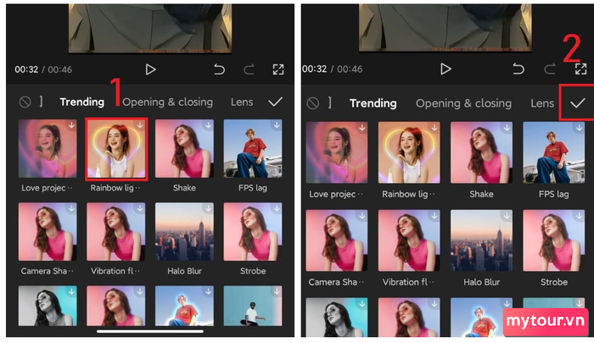Download the Camera Shake effect in the left screen
This screenshot has width=594, height=343.
(71, 208)
